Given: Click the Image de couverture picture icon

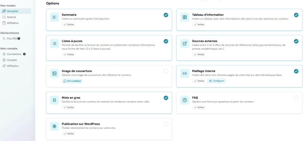Looking at the screenshot, I should [x=54, y=74].
